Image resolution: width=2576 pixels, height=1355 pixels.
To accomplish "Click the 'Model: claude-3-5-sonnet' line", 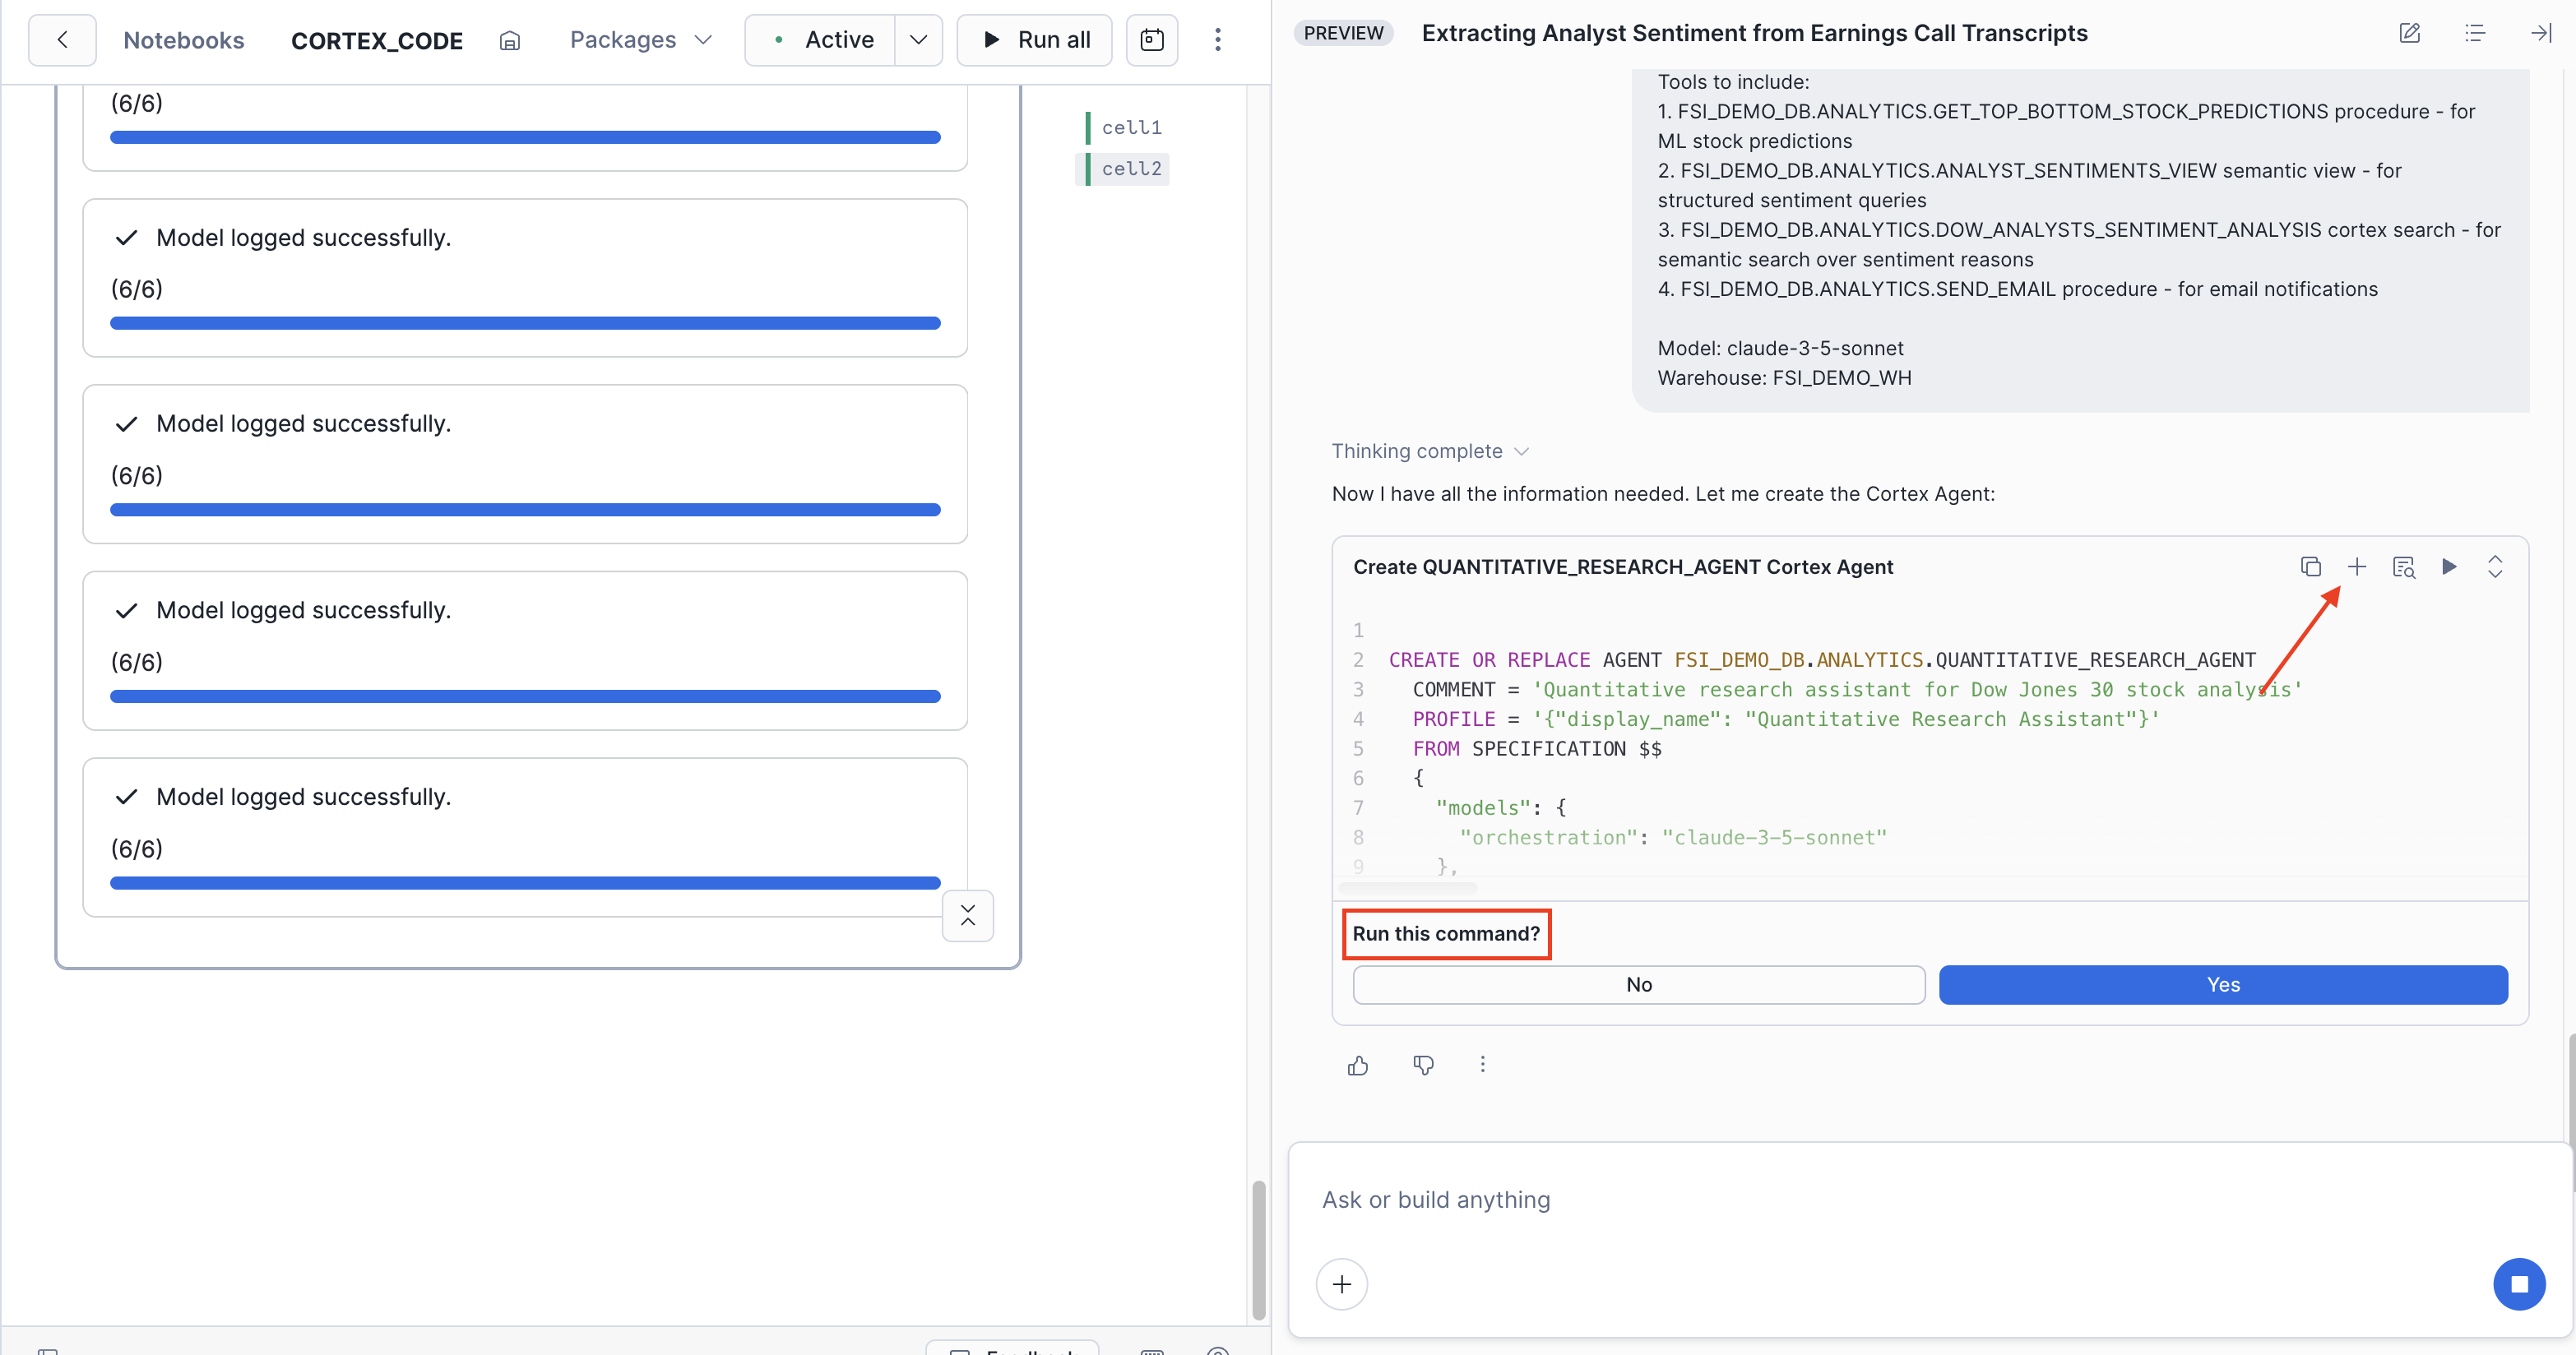I will coord(1780,348).
